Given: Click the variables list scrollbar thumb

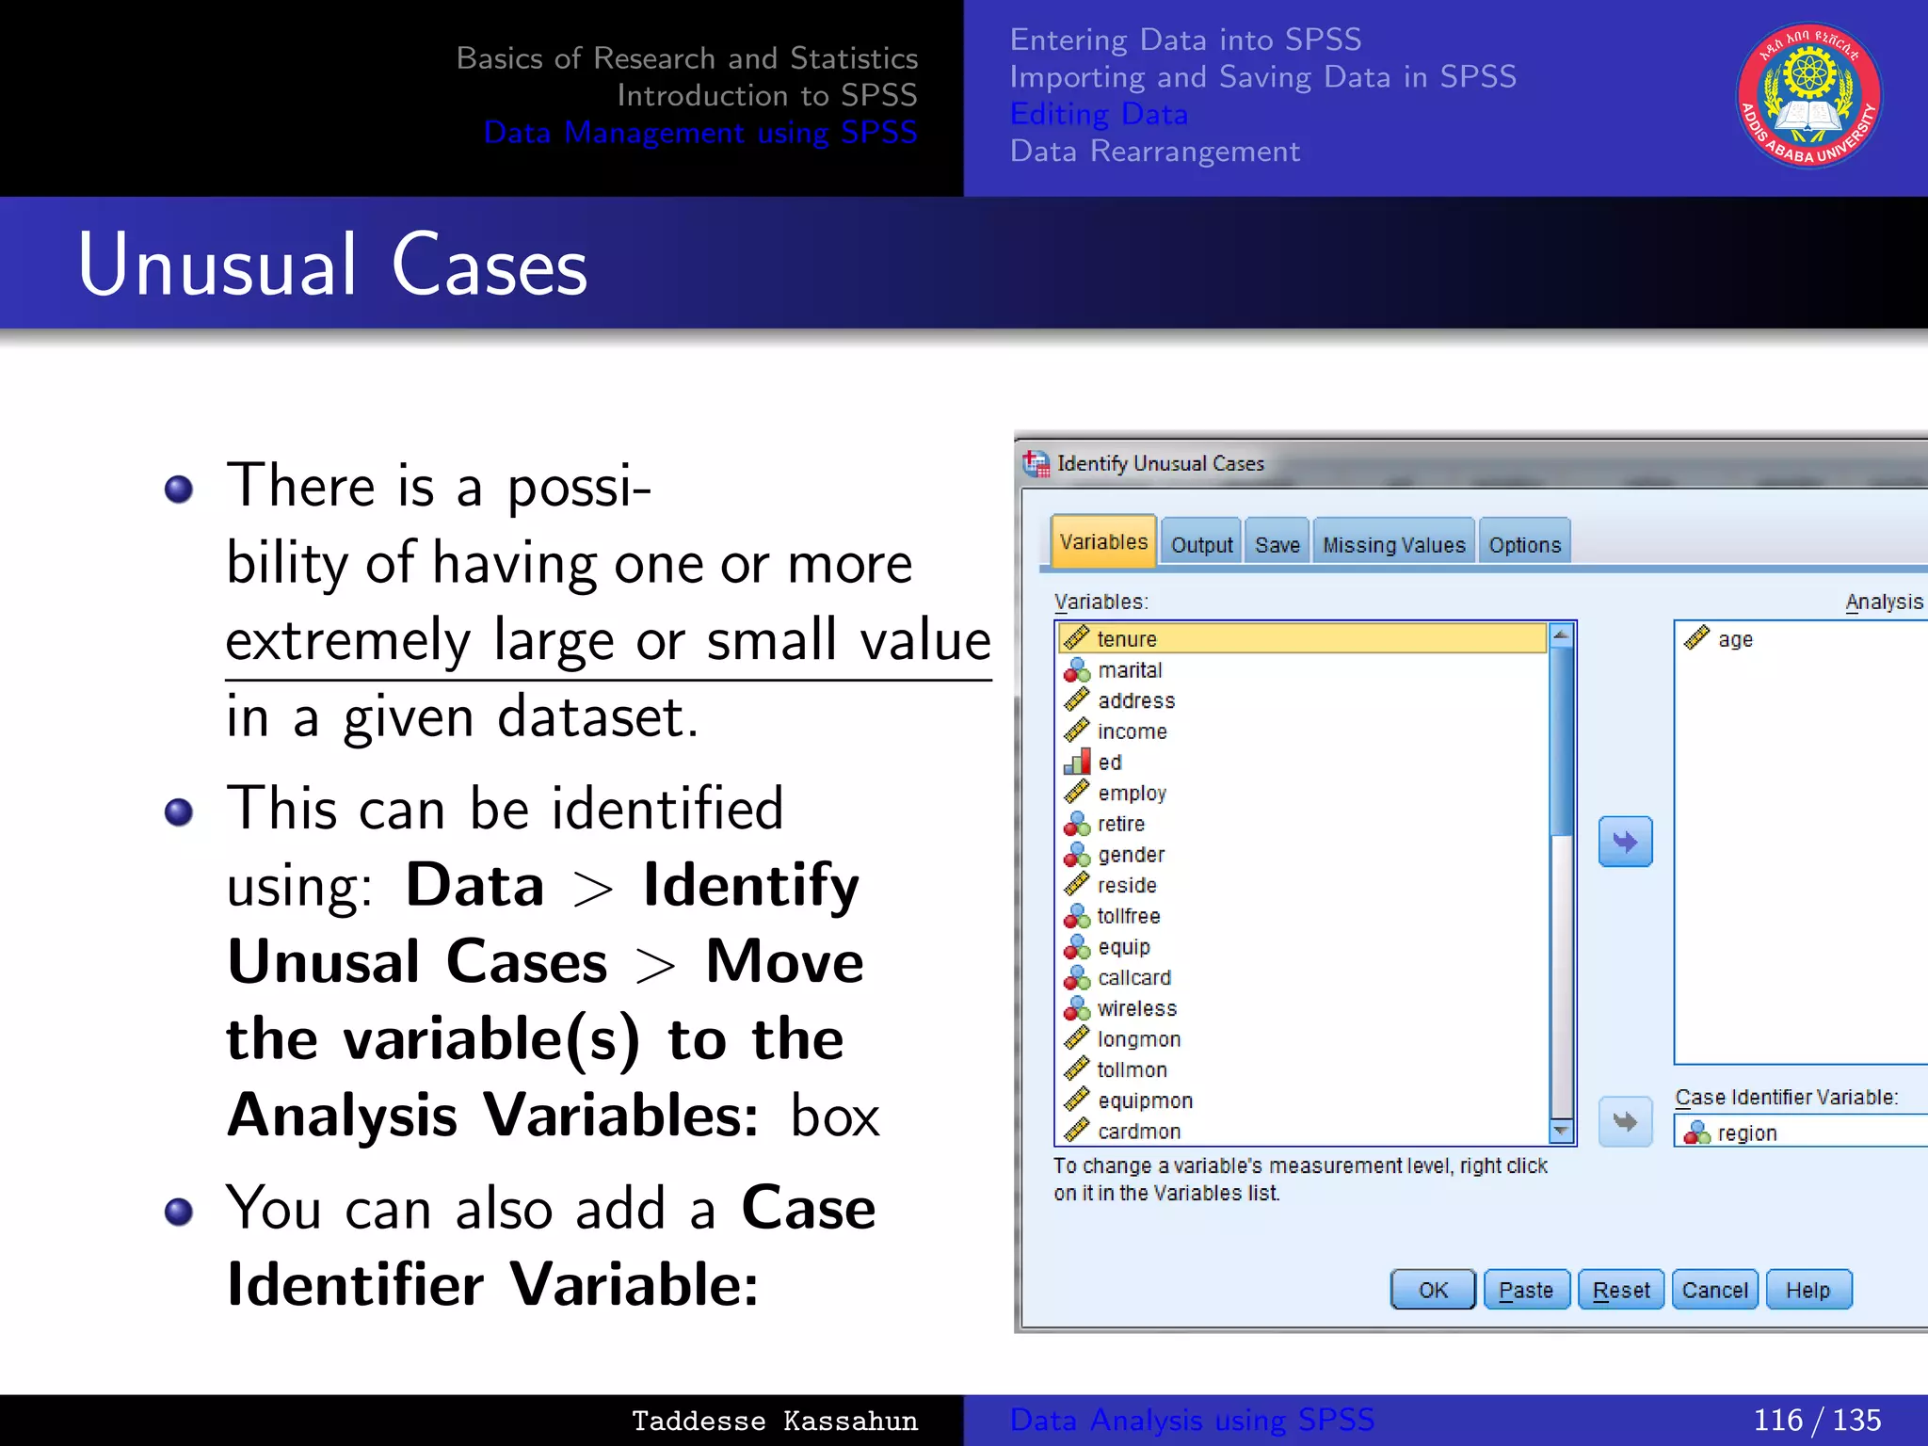Looking at the screenshot, I should pyautogui.click(x=1562, y=742).
